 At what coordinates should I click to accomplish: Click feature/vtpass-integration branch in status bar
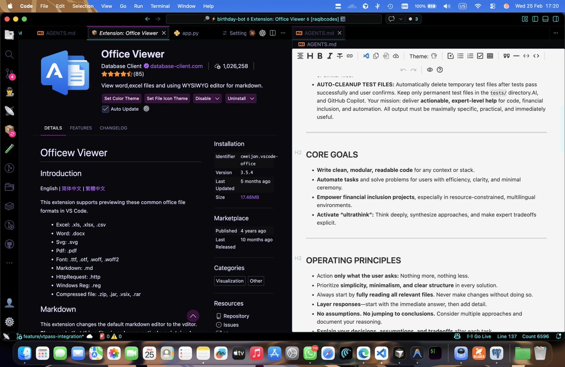(x=50, y=336)
